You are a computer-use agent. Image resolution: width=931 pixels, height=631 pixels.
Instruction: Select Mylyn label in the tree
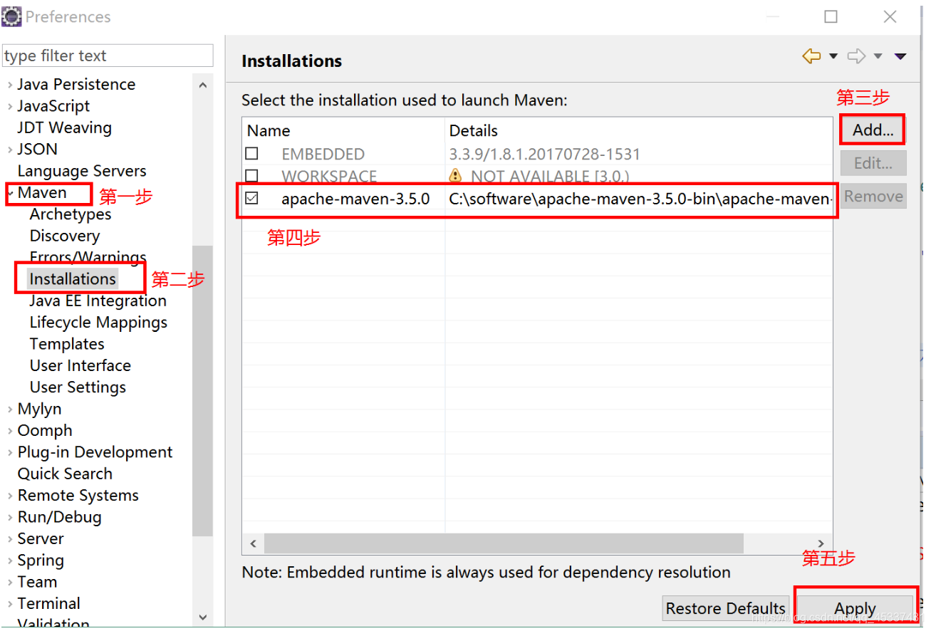(x=39, y=410)
